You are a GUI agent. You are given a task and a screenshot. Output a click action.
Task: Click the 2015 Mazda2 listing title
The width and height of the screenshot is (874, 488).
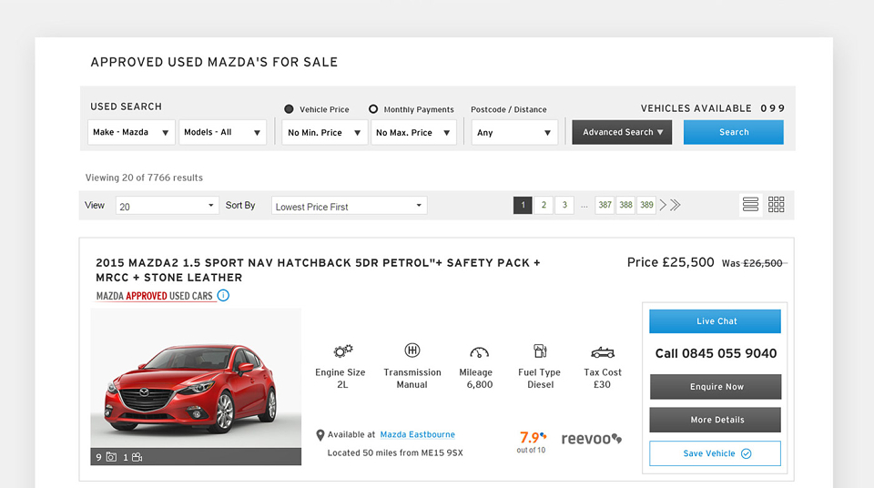(x=318, y=269)
